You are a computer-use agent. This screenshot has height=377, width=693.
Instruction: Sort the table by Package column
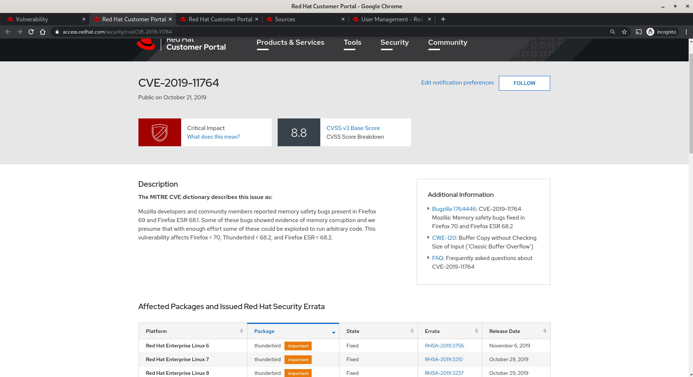293,331
